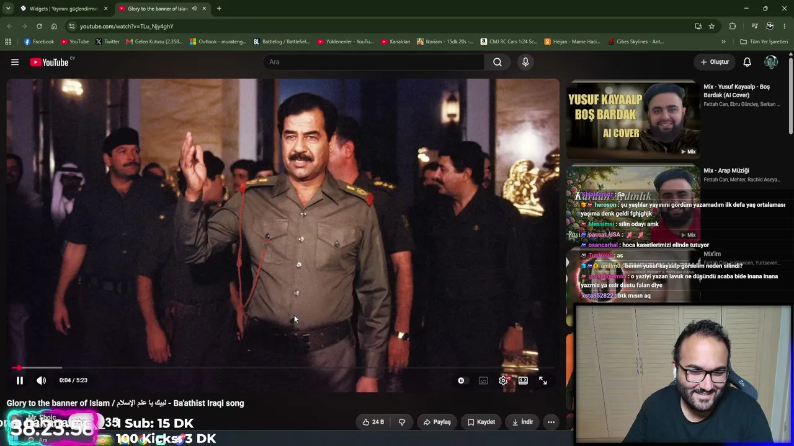Mute the video volume
Screen dimensions: 794x446
(41, 380)
